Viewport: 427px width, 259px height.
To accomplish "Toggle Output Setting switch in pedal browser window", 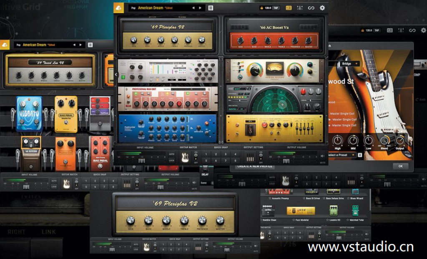I will pos(320,234).
